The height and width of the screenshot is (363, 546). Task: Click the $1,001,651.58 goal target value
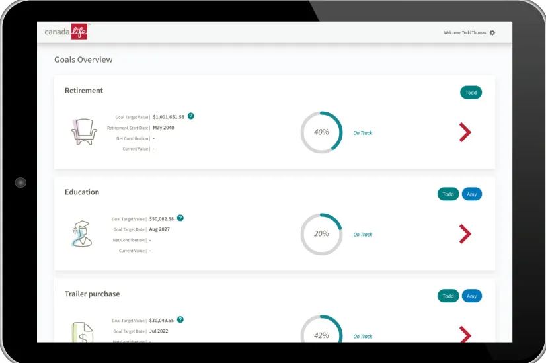tap(169, 117)
